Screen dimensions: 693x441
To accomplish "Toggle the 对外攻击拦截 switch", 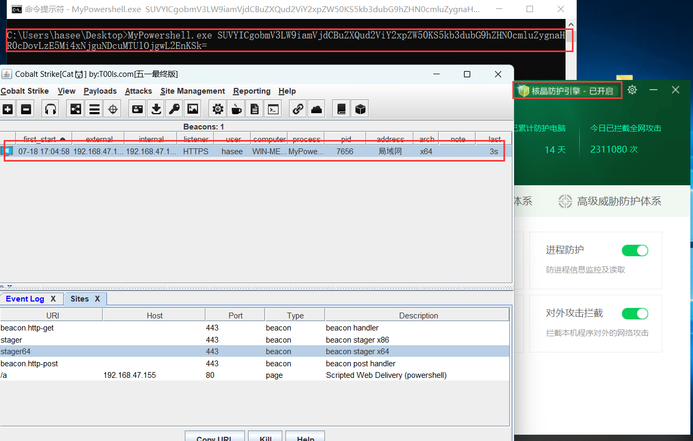I will 635,314.
